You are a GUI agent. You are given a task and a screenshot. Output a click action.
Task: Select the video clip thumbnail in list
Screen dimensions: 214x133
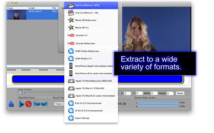click(x=17, y=15)
